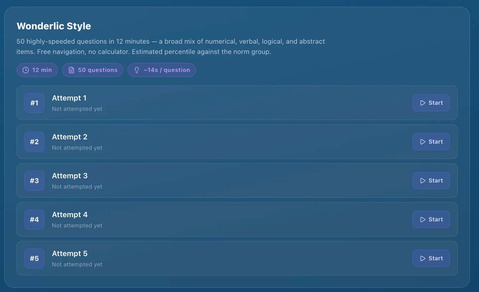Click 'Not attempted yet' under Attempt 5
This screenshot has width=479, height=292.
point(77,264)
